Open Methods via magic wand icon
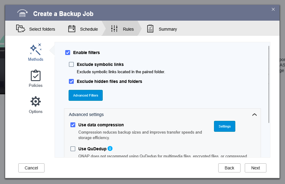285x184 pixels. [x=36, y=49]
